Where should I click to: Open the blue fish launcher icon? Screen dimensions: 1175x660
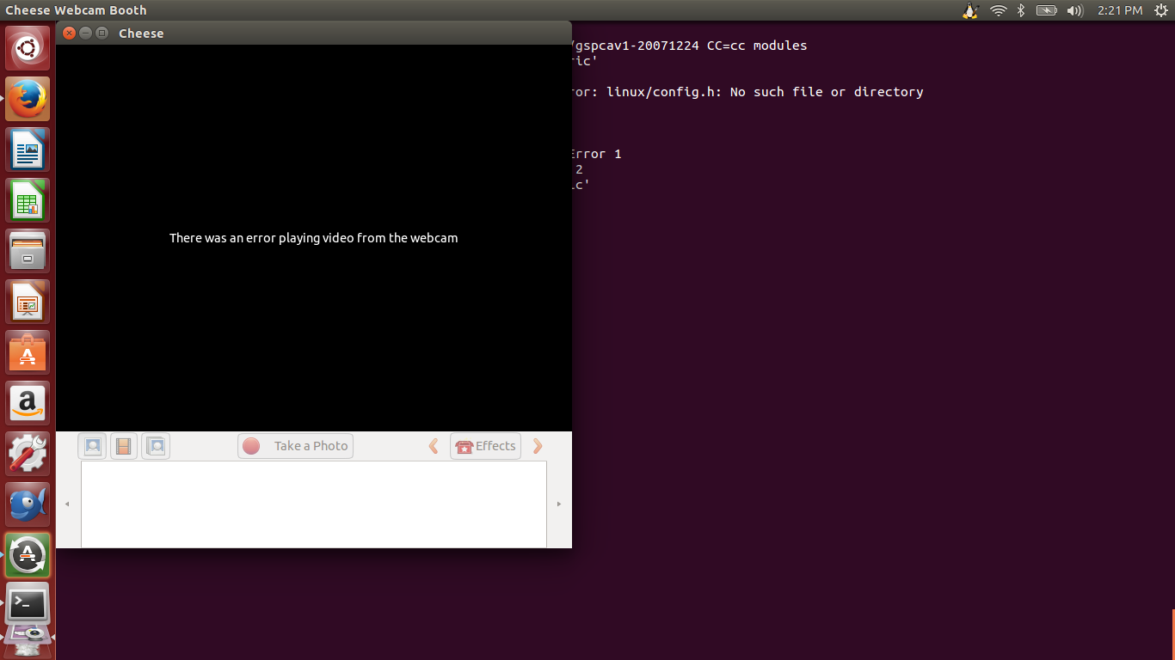coord(28,504)
